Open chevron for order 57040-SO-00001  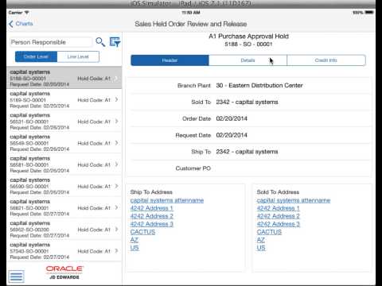117,251
